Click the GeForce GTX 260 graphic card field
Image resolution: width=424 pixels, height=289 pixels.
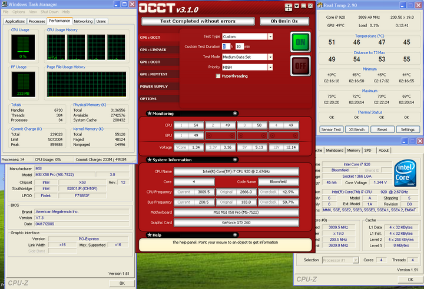pyautogui.click(x=236, y=222)
